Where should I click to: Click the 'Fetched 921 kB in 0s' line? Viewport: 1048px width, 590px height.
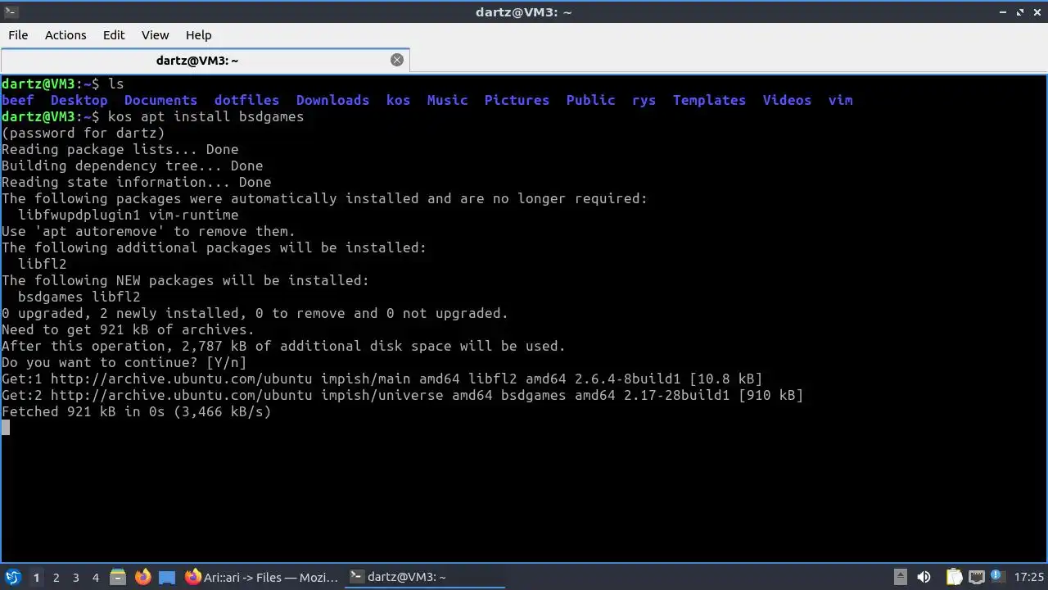coord(137,411)
